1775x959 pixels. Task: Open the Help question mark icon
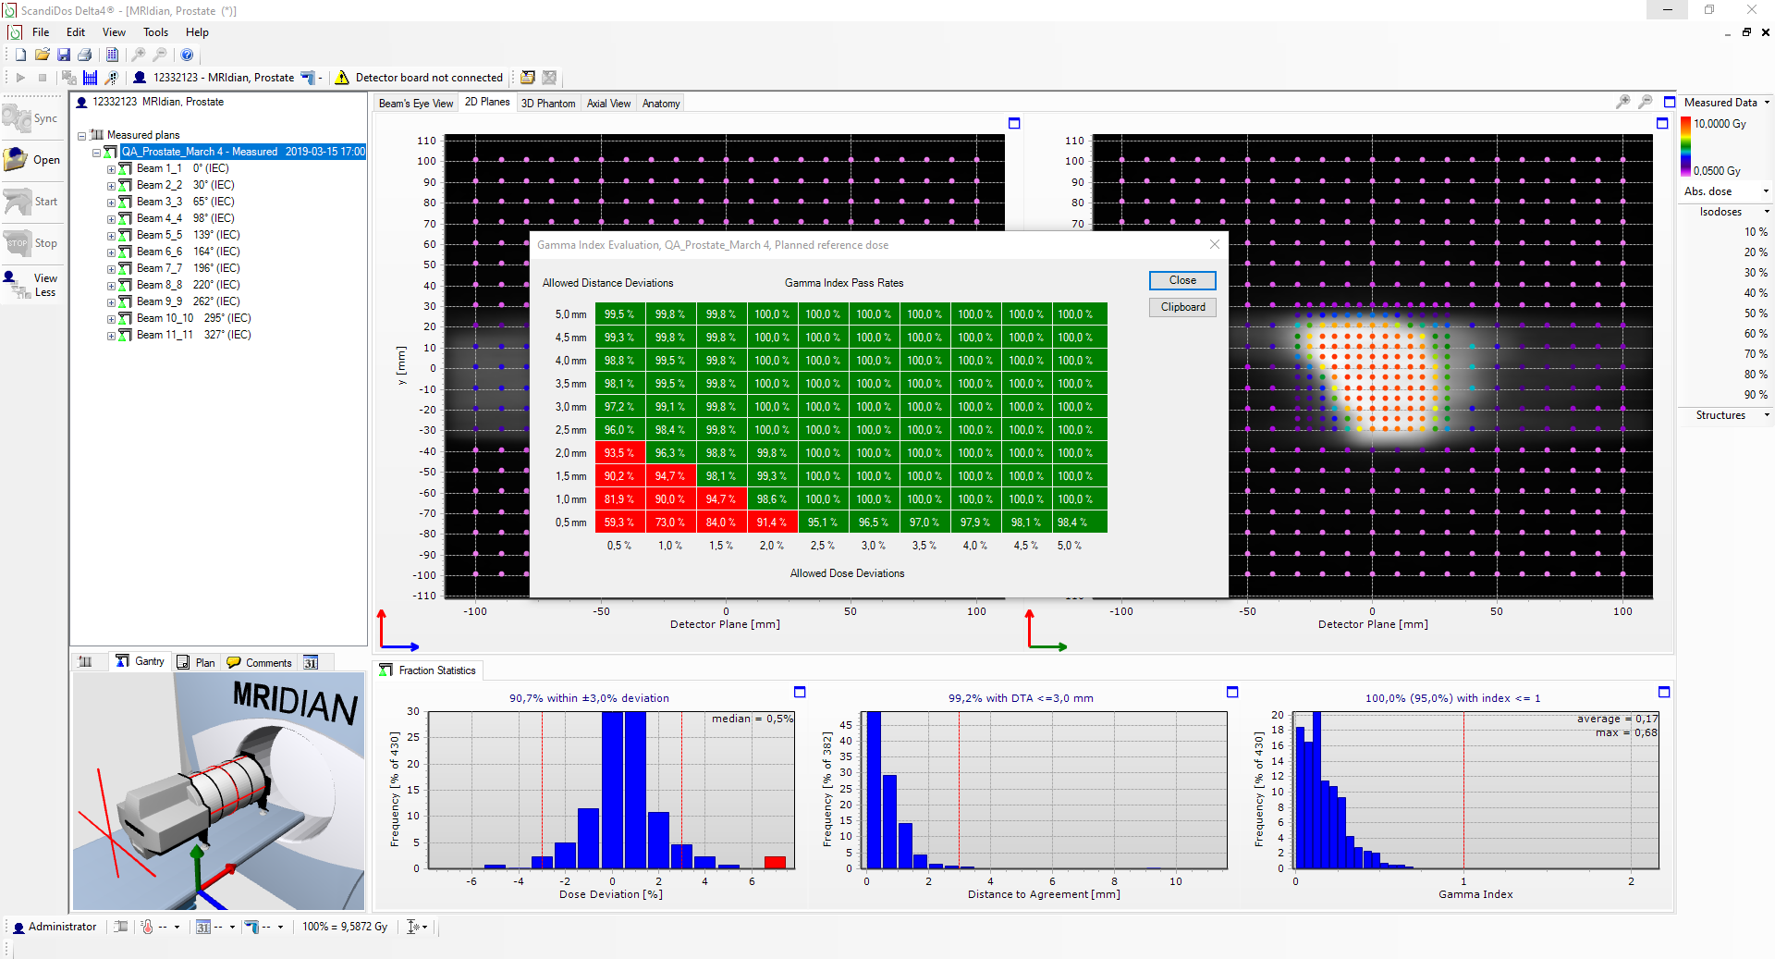click(187, 55)
